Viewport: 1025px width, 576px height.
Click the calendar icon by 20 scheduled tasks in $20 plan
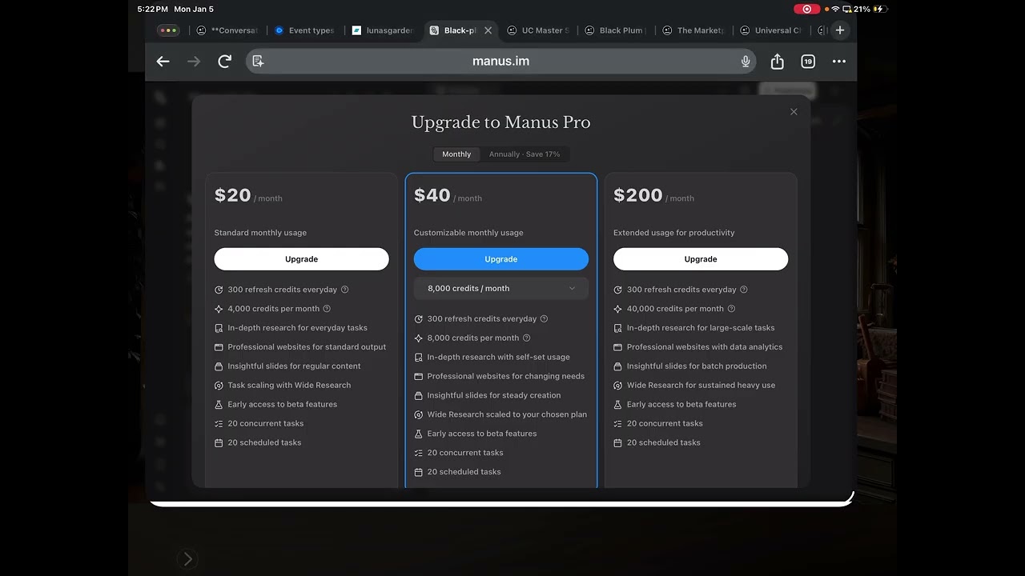(219, 442)
